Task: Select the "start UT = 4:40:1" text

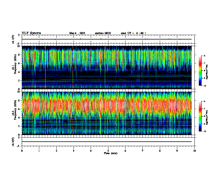Action: (134, 33)
